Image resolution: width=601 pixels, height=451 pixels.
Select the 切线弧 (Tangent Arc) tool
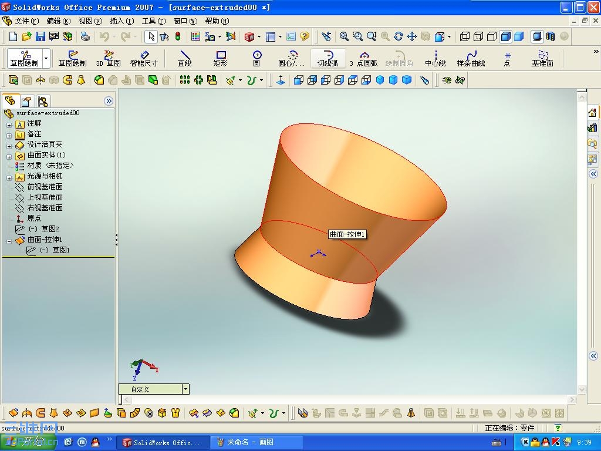tap(327, 59)
